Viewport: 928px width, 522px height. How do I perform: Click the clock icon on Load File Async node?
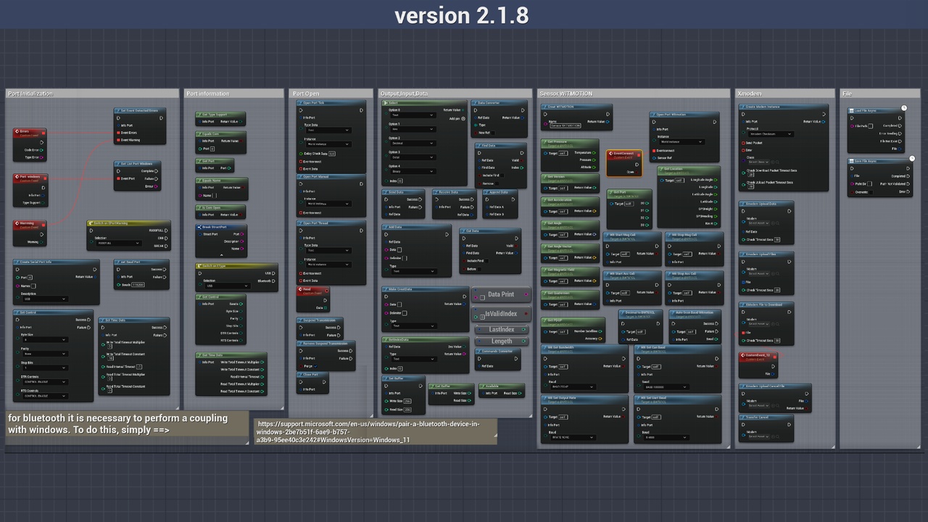(904, 108)
